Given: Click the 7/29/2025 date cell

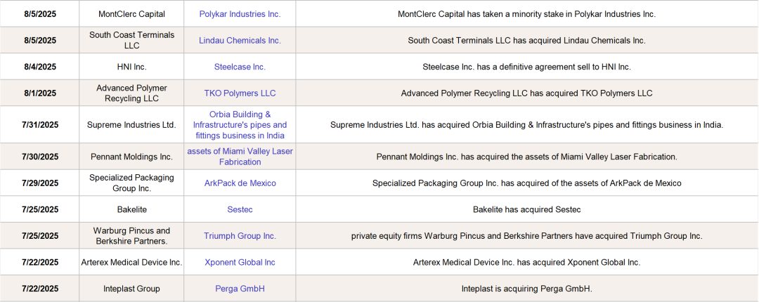Looking at the screenshot, I should coord(39,183).
